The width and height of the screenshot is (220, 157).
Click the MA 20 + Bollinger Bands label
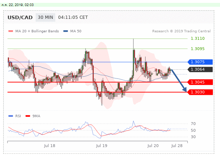(37, 31)
